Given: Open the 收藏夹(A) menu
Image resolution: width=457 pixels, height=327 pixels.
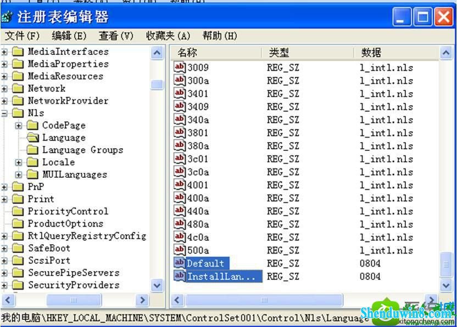Looking at the screenshot, I should 168,36.
